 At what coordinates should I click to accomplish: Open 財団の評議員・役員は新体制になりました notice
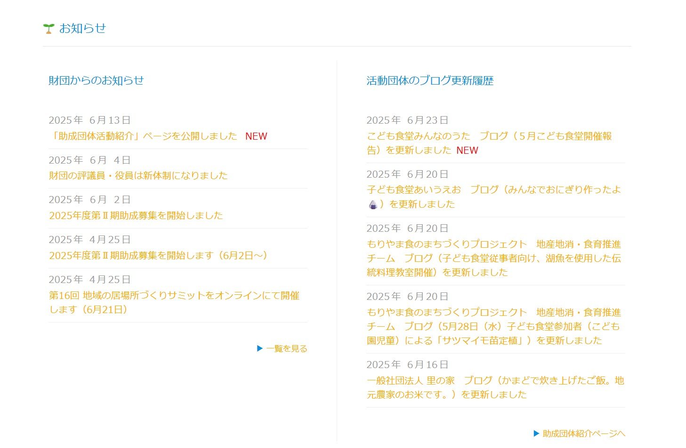138,176
